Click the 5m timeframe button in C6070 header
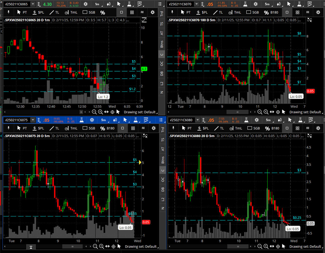 (x=267, y=4)
